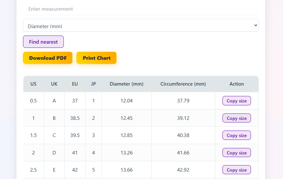Click the Enter measurement input field
This screenshot has height=179, width=283.
pos(141,9)
